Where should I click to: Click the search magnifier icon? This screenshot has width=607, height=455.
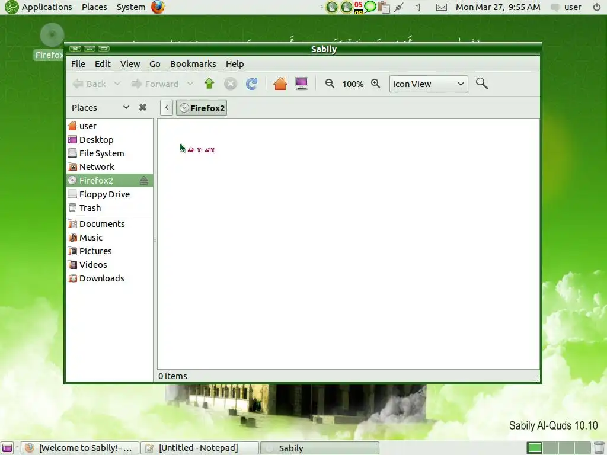click(x=481, y=84)
